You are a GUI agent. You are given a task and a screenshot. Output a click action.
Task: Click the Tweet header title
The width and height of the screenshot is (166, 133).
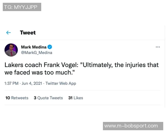pos(28,33)
